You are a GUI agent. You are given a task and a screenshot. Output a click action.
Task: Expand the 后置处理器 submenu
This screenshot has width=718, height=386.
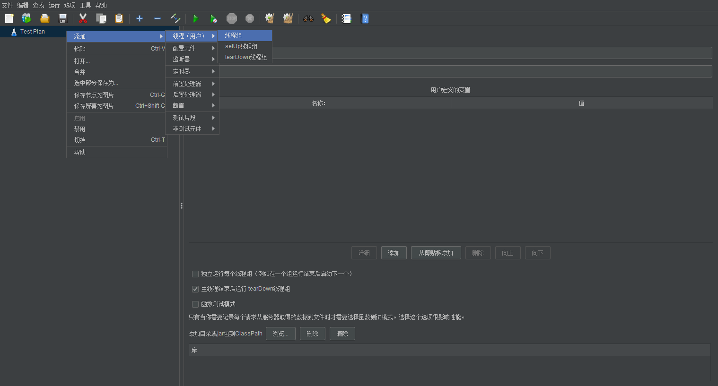[192, 94]
